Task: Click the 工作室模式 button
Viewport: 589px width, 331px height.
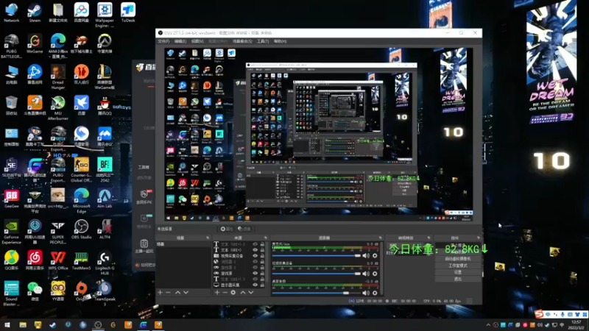Action: [x=458, y=266]
